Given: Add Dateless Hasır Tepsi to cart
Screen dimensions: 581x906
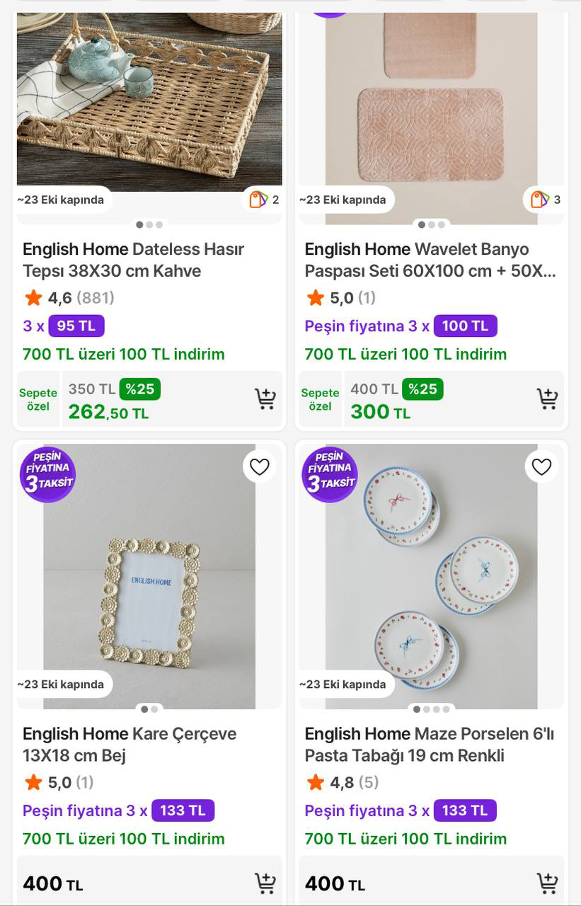Looking at the screenshot, I should [265, 399].
